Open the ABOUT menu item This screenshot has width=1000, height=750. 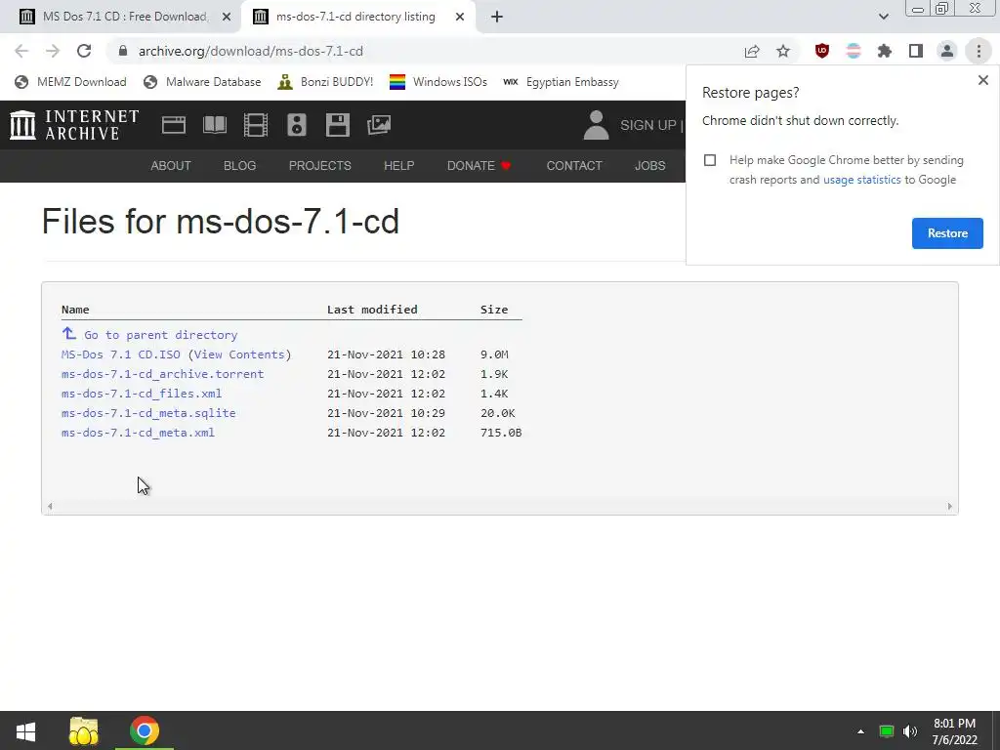pos(171,166)
